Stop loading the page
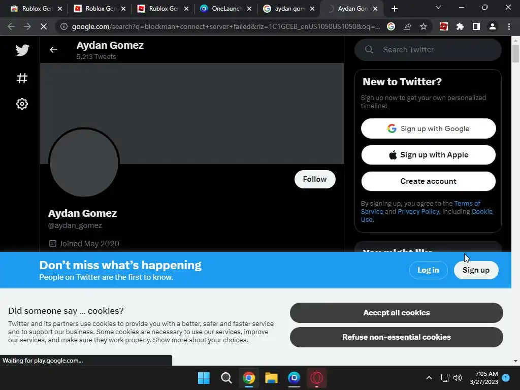The height and width of the screenshot is (390, 520). (44, 26)
